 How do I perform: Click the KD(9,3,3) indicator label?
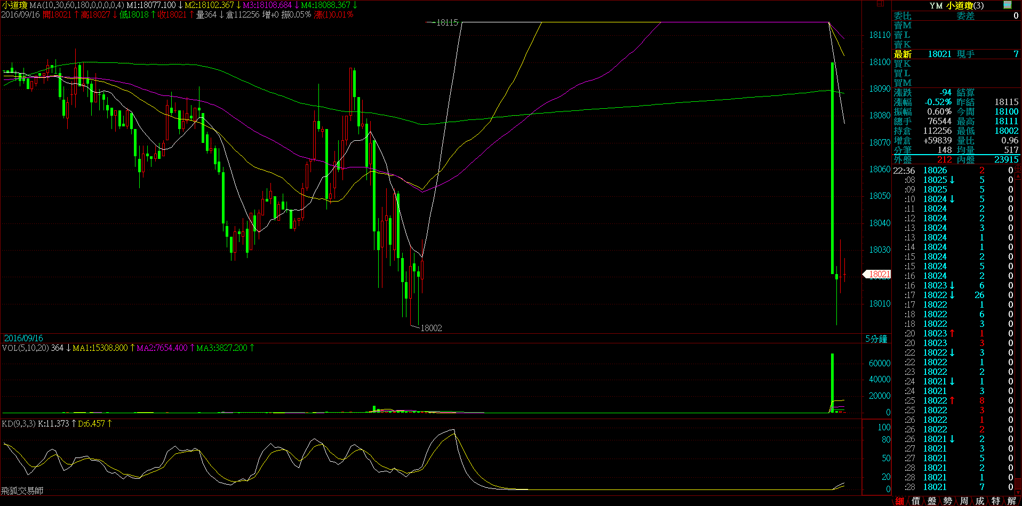click(x=19, y=423)
